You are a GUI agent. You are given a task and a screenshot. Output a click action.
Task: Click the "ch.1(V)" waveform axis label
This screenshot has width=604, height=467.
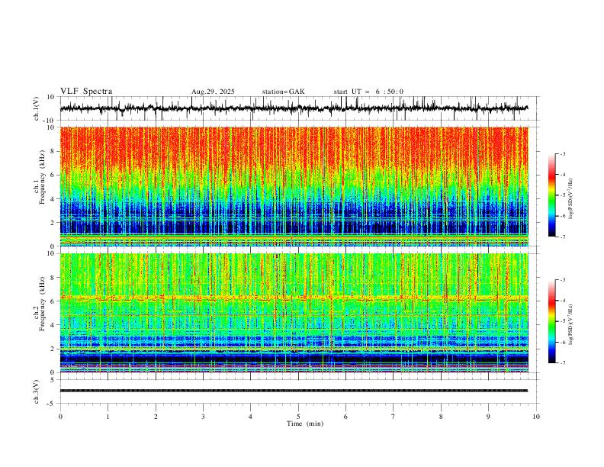pyautogui.click(x=37, y=108)
